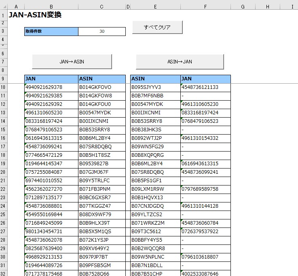Select ASIN cell B0BC6GXSR7
The image size is (298, 276).
click(x=102, y=198)
